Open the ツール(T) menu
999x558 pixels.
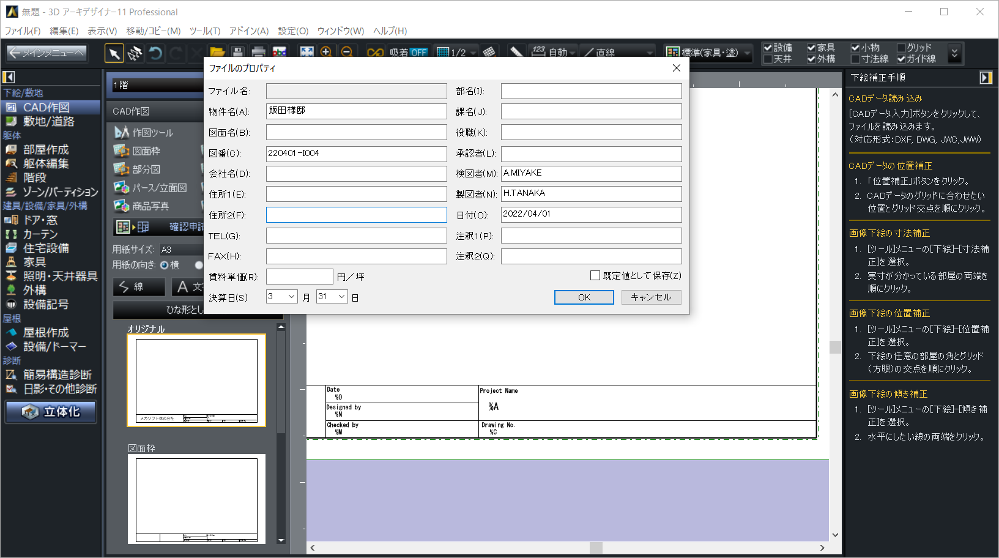click(204, 31)
